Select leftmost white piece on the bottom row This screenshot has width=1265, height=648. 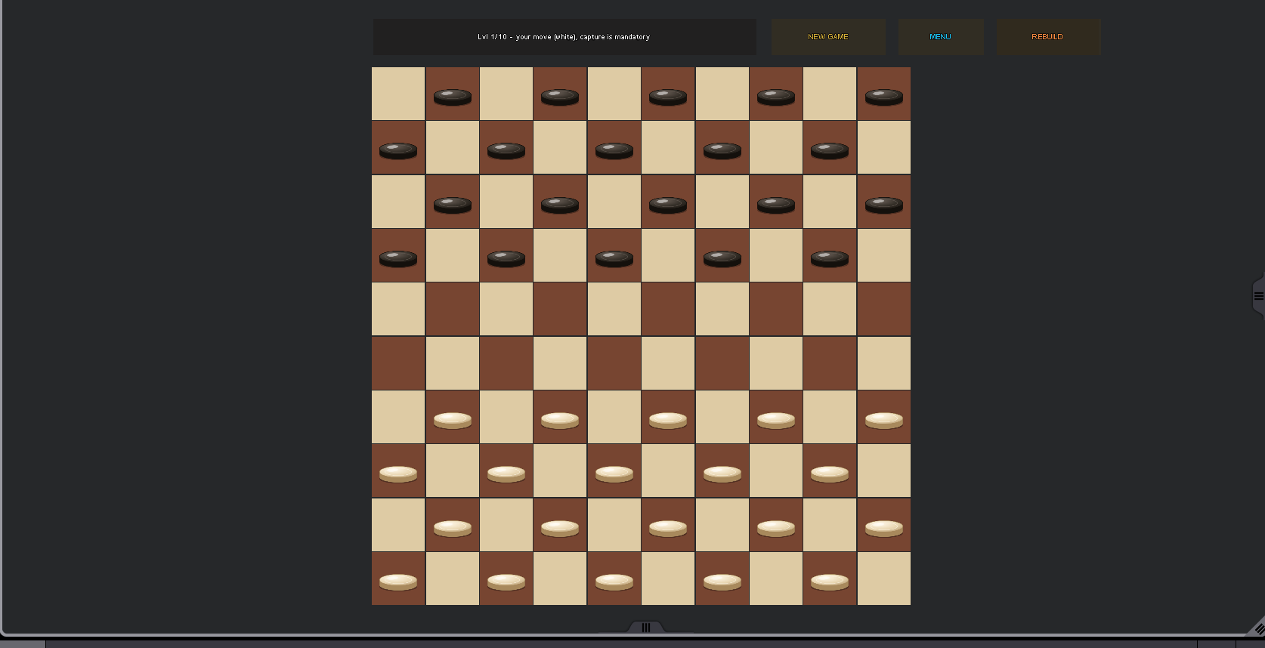coord(398,582)
